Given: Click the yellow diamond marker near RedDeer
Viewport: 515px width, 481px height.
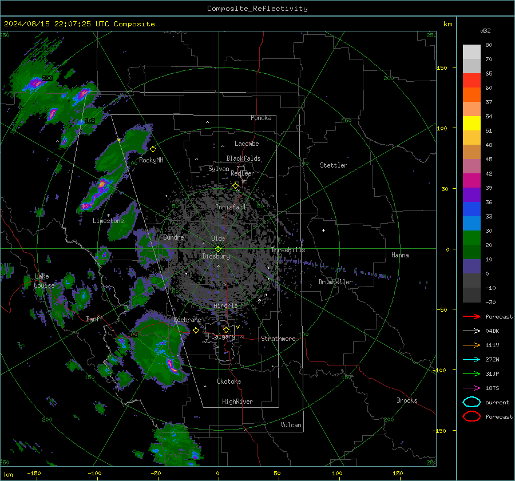Looking at the screenshot, I should pyautogui.click(x=235, y=186).
